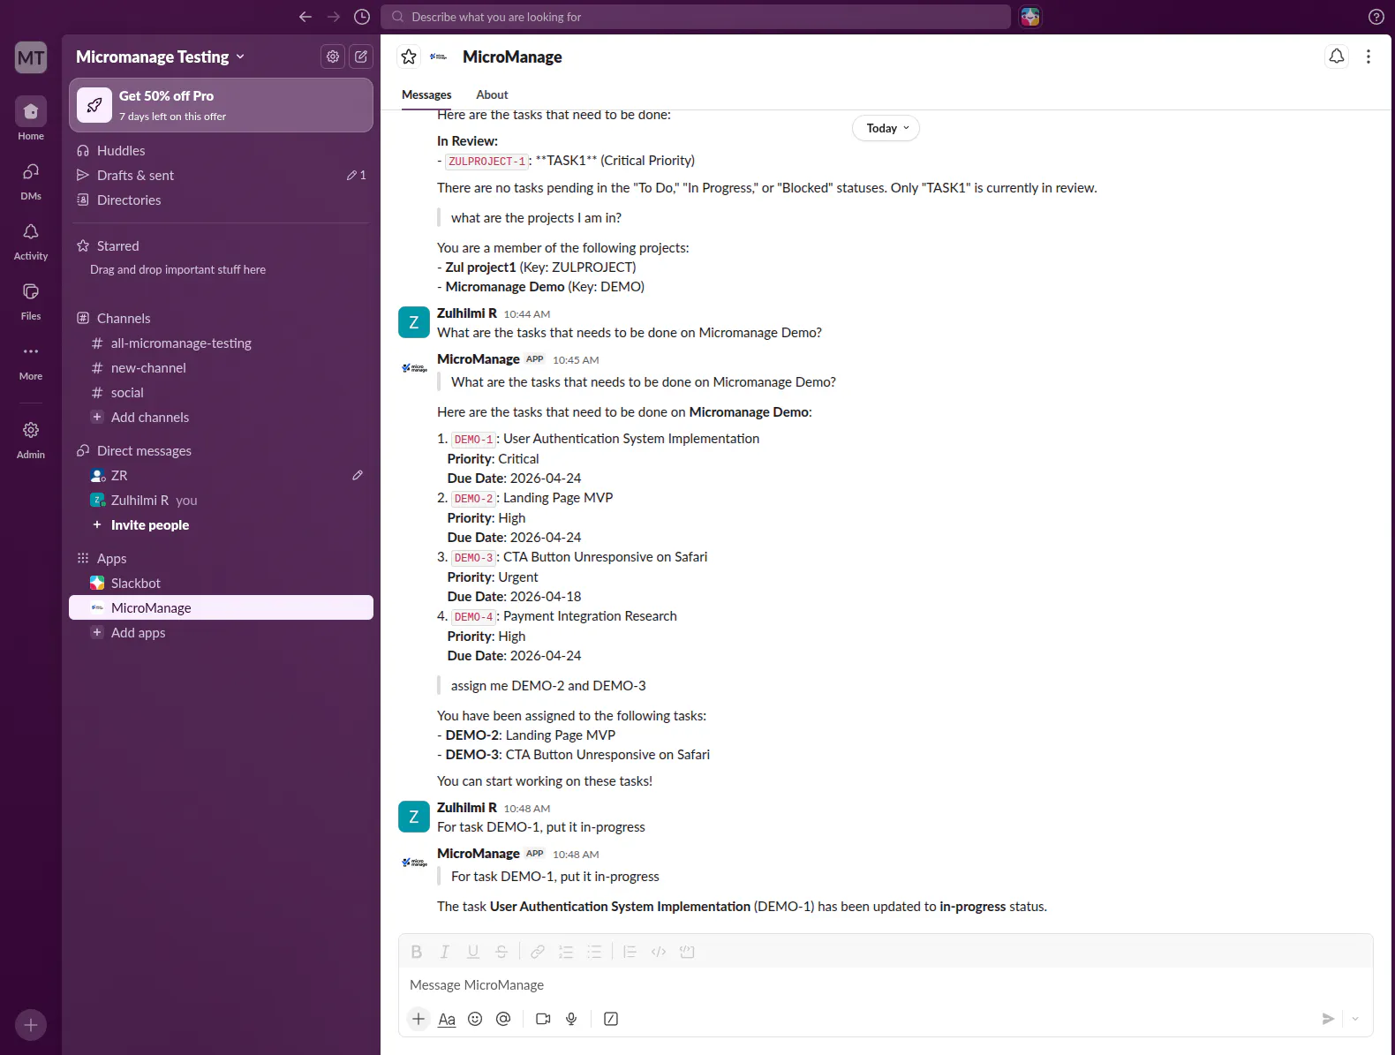
Task: Toggle the Aa formatting toolbar
Action: (x=447, y=1019)
